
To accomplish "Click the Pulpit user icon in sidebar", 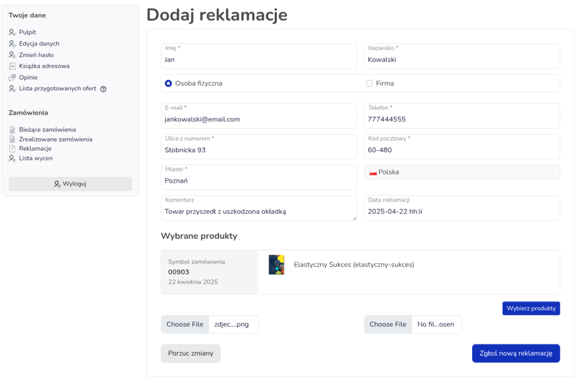I will coord(12,33).
